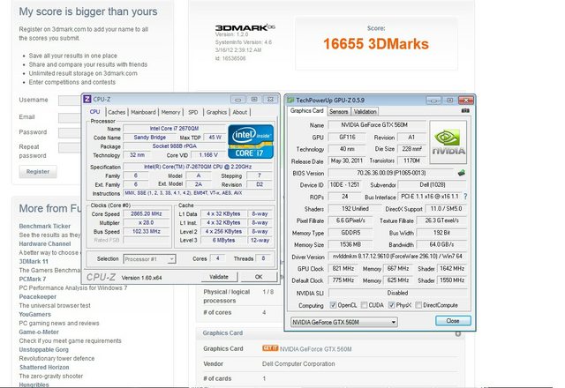This screenshot has width=565, height=388.
Task: Click the Vendor value Dell Computer Corporation
Action: (298, 364)
